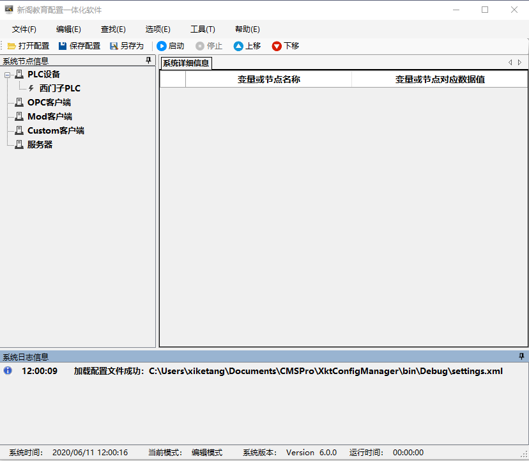Open the 查找(E) menu
Viewport: 529px width, 461px height.
[113, 29]
